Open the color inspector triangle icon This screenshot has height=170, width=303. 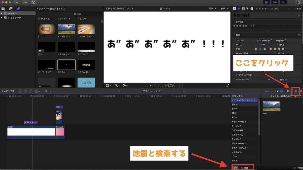(247, 9)
